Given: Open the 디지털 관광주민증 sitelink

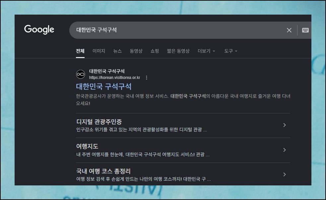Looking at the screenshot, I should click(x=99, y=122).
